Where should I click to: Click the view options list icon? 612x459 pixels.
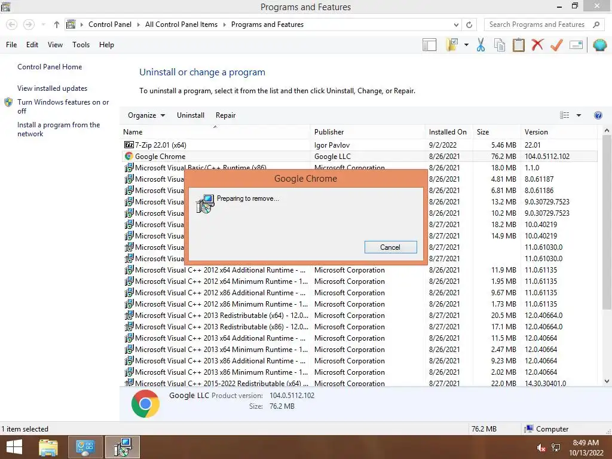[564, 115]
